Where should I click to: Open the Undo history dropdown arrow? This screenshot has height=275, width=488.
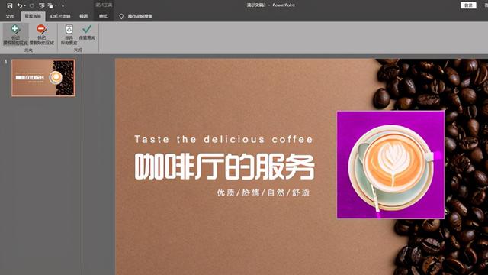[x=25, y=5]
